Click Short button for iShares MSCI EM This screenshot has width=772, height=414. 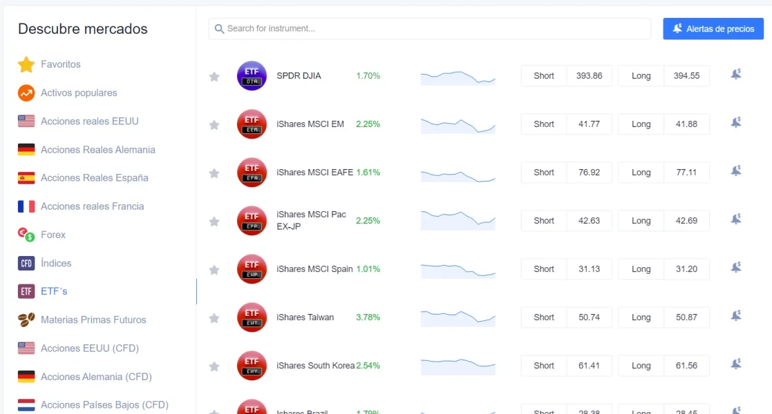tap(543, 124)
